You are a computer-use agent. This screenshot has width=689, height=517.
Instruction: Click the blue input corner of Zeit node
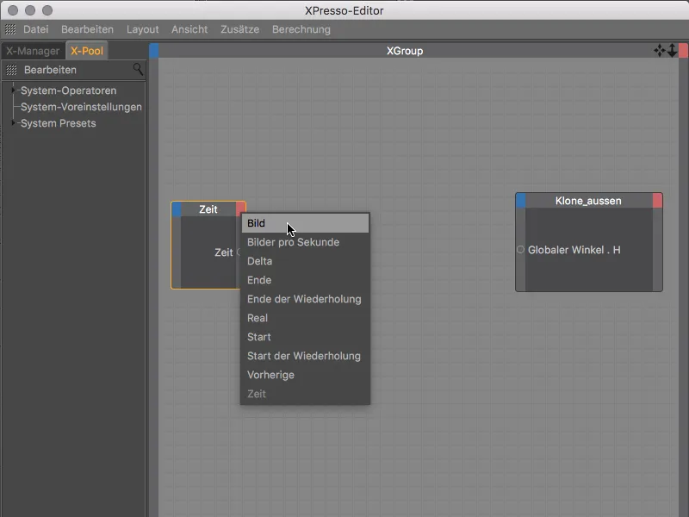pos(177,209)
